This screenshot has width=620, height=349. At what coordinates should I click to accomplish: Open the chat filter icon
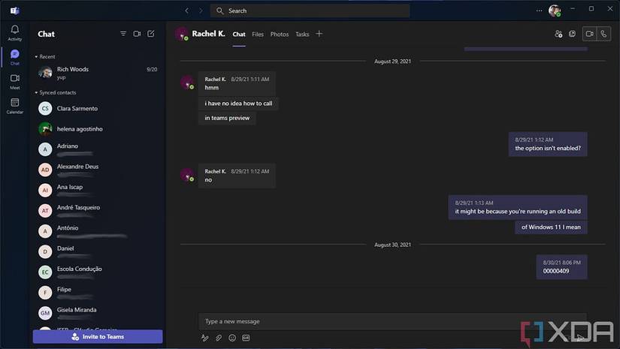tap(123, 34)
